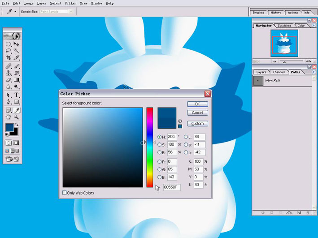Switch to the Swatches tab
Image resolution: width=318 pixels, height=238 pixels.
[x=284, y=26]
